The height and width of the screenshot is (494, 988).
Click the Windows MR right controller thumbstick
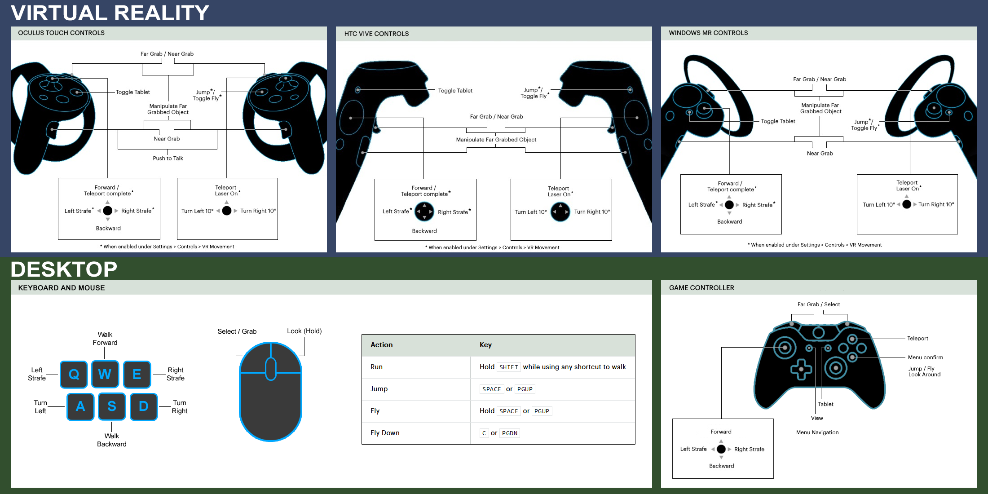pos(934,108)
